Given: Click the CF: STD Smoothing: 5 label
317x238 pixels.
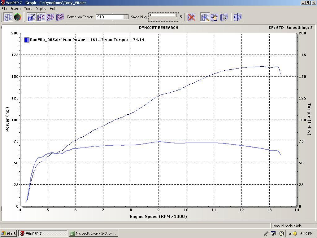Looking at the screenshot, I should pyautogui.click(x=290, y=28).
